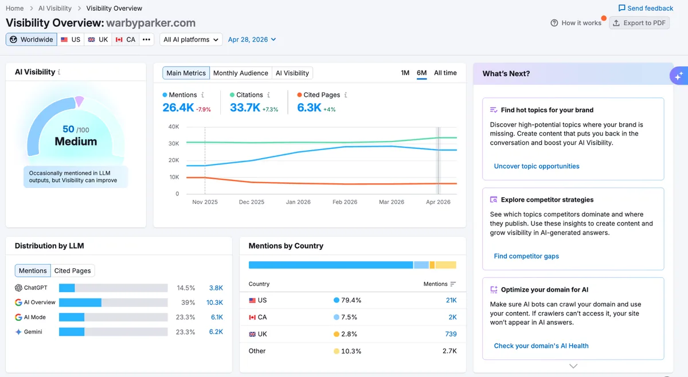Go to Home breadcrumb
Viewport: 688px width, 377px height.
coord(15,9)
